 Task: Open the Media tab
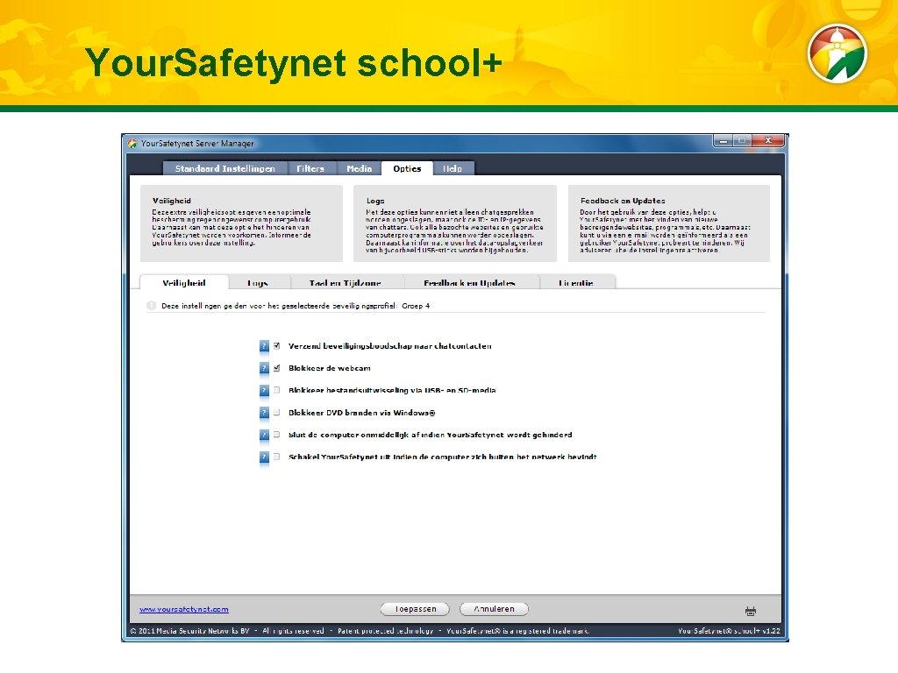pos(359,168)
